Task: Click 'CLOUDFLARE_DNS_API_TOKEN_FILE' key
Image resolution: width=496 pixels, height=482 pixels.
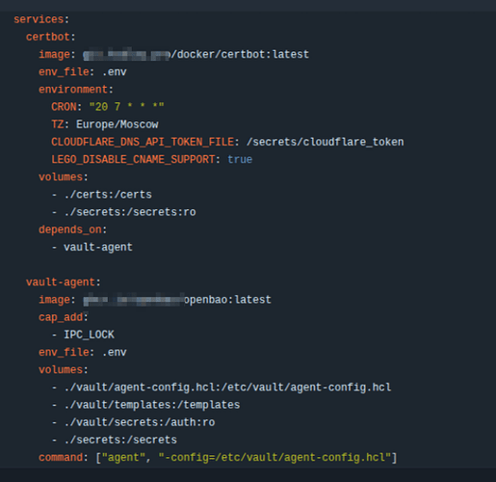Action: point(143,142)
